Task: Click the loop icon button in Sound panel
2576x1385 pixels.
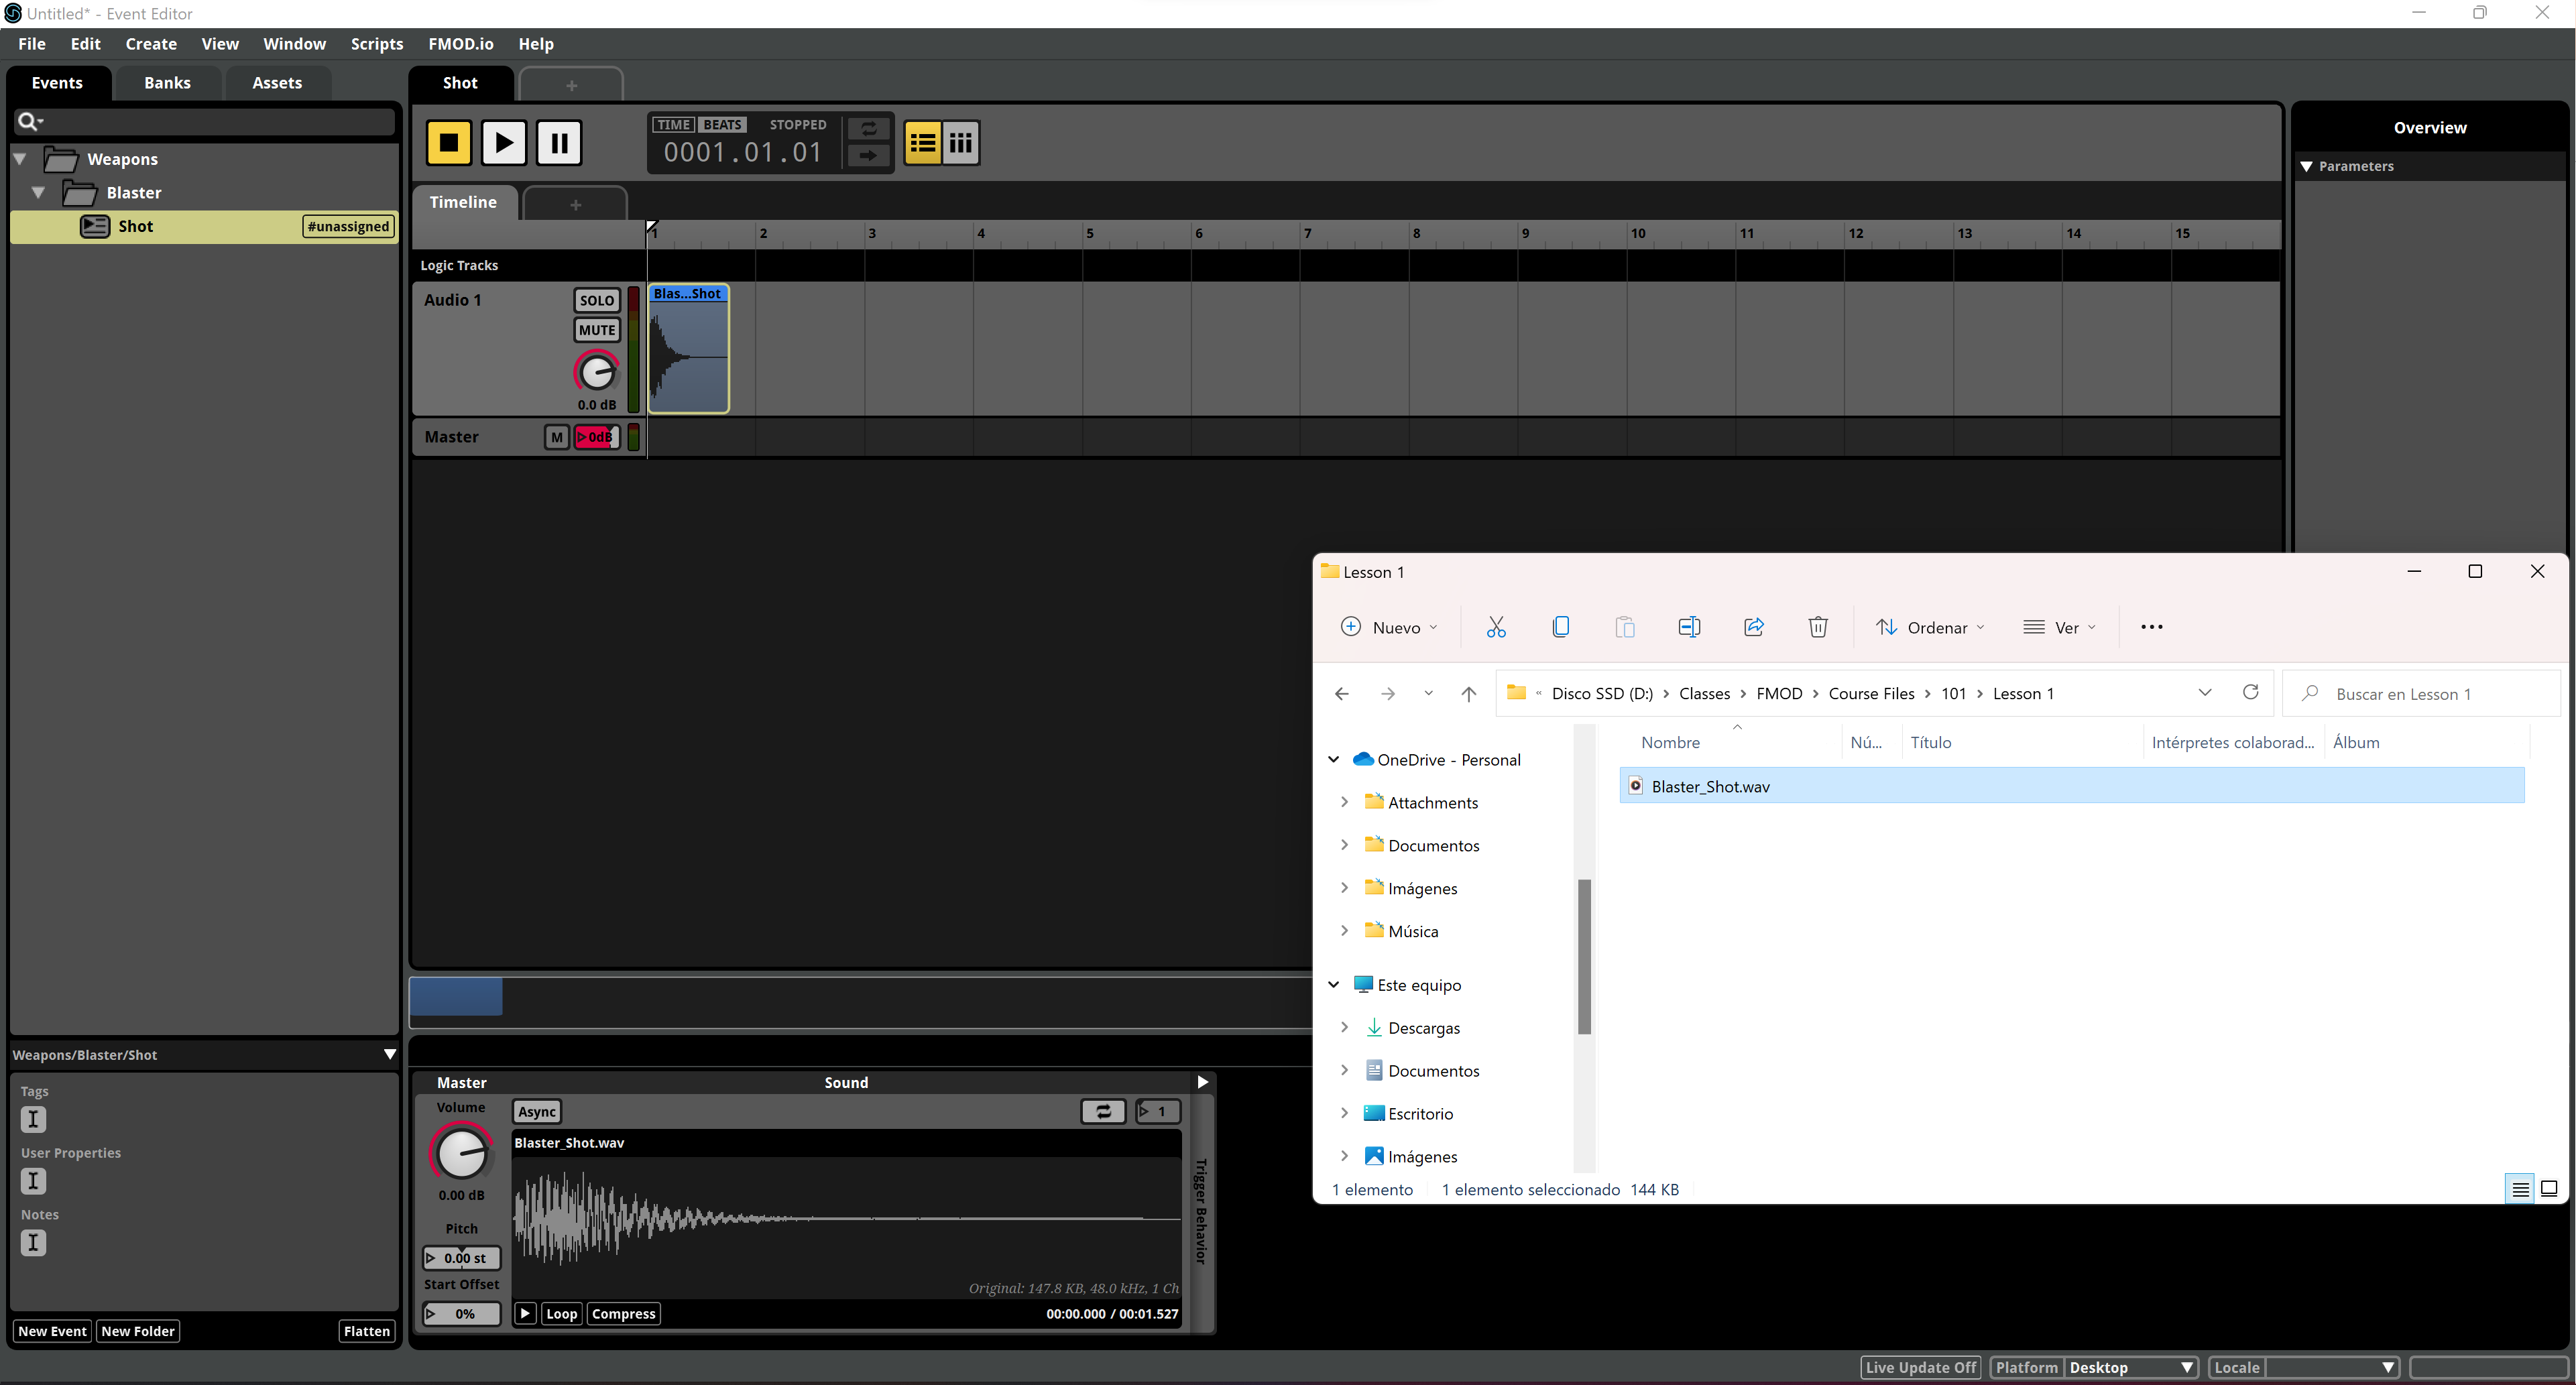Action: tap(1103, 1111)
